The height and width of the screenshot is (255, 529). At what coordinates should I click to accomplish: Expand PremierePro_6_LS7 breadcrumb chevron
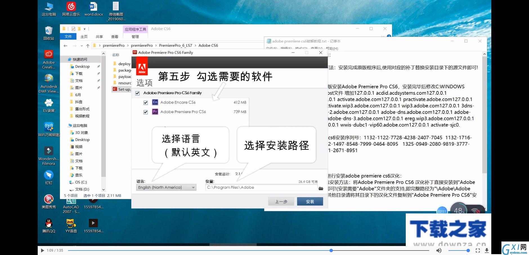pyautogui.click(x=195, y=45)
